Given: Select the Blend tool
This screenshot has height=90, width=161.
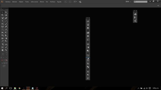Looking at the screenshot, I should (x=6, y=41).
